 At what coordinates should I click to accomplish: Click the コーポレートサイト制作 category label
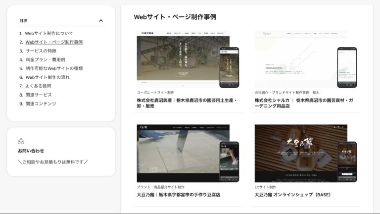point(155,93)
